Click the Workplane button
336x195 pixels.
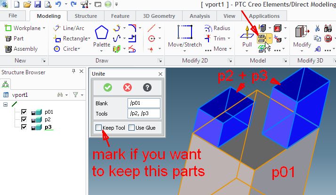[23, 28]
